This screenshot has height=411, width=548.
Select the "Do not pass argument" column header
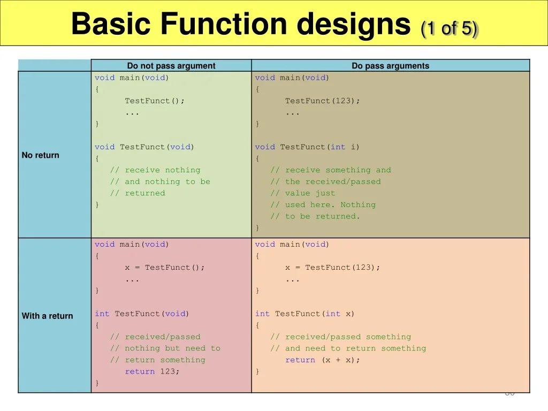point(171,66)
